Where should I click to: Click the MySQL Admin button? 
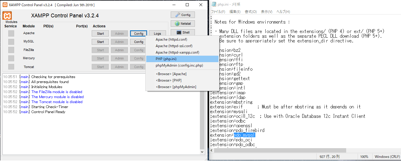119,42
